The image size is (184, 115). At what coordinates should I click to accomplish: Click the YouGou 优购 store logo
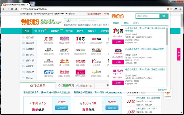(96, 49)
